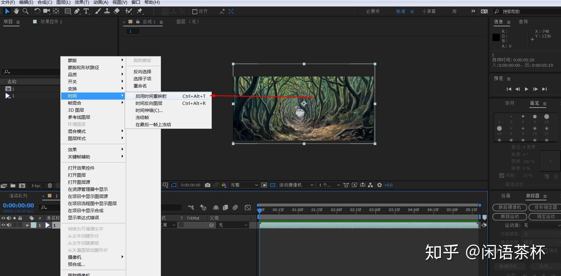Switch to the 音频 tab

coord(523,22)
